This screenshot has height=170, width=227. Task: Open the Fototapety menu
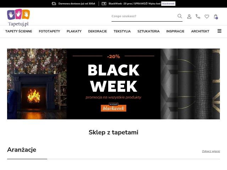click(x=49, y=31)
